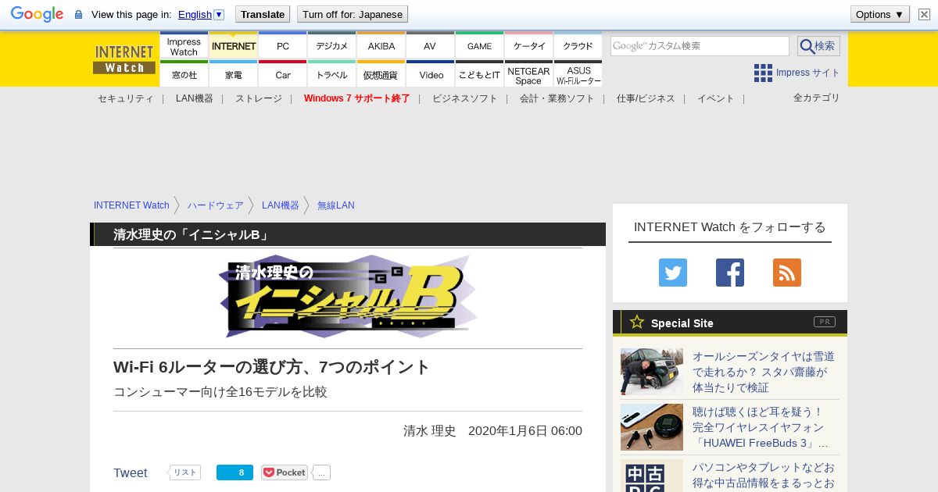Close the Google translate bar
The image size is (938, 492).
point(924,14)
